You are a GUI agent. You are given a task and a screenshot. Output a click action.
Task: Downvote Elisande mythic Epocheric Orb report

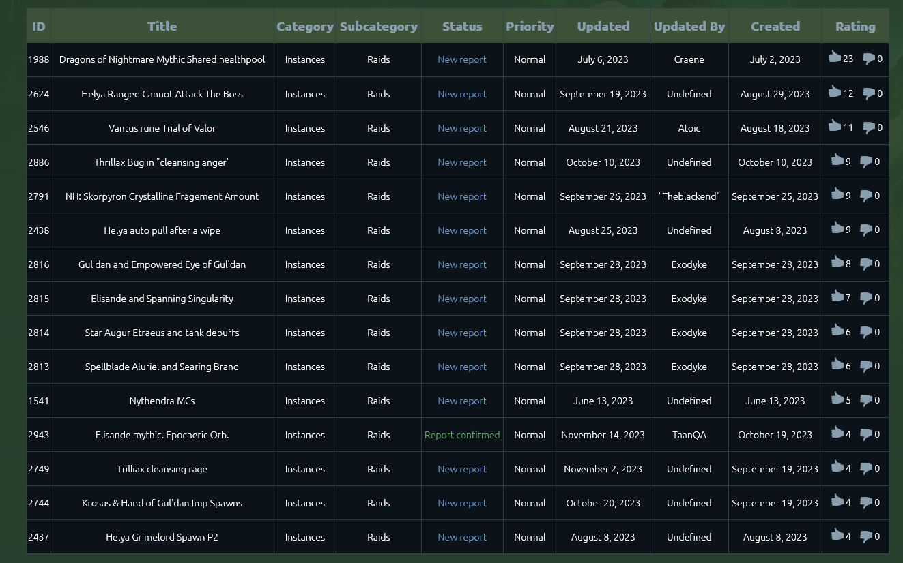865,434
